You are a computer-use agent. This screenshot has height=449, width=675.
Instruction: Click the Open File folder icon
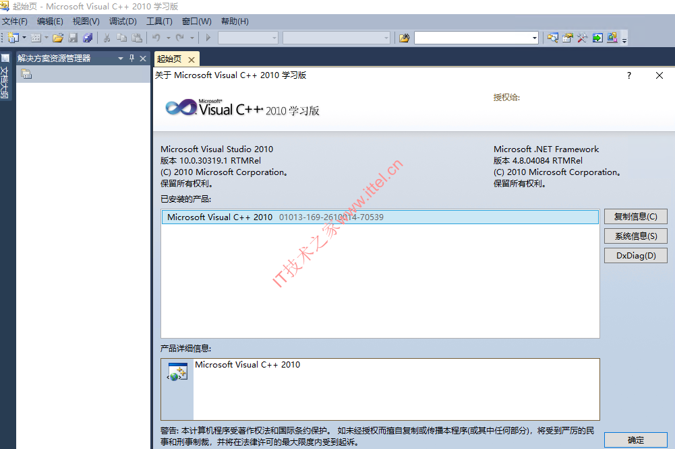point(58,38)
